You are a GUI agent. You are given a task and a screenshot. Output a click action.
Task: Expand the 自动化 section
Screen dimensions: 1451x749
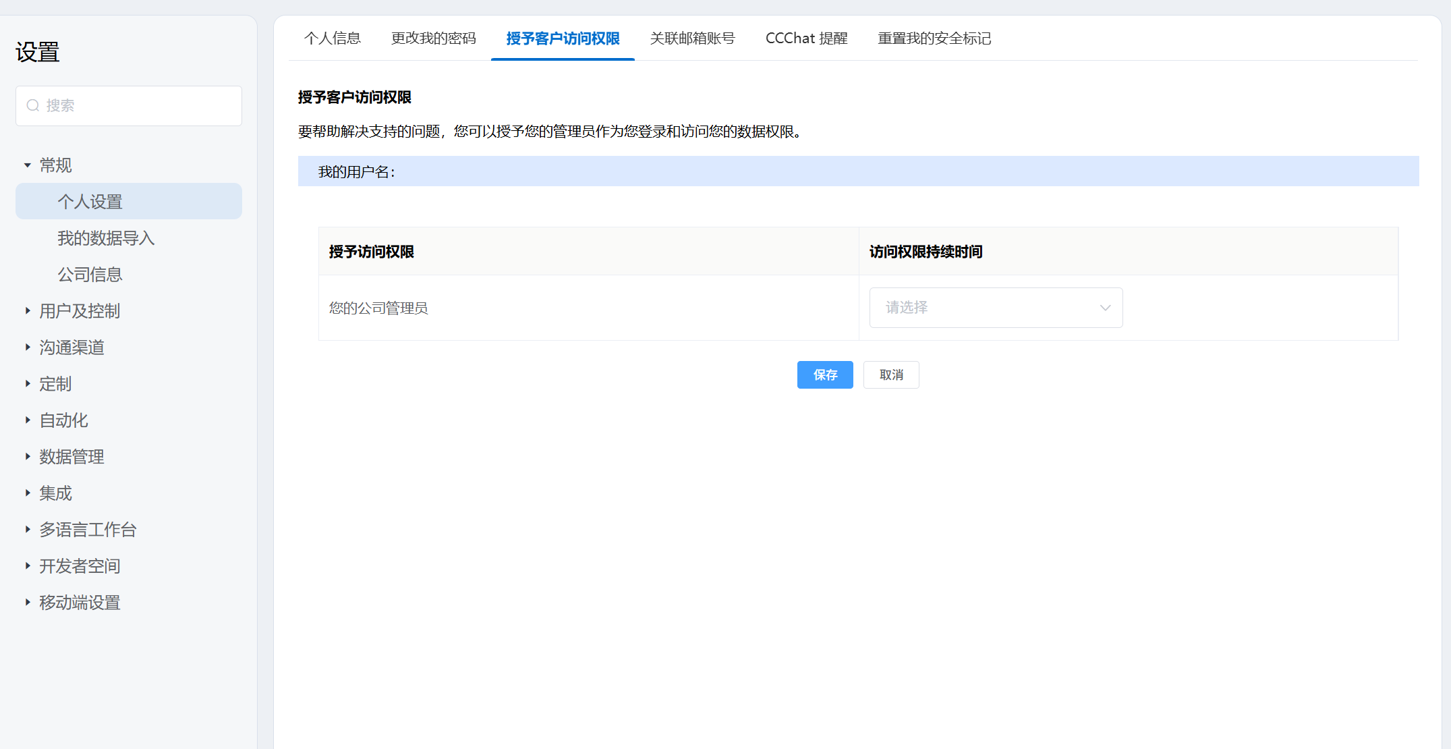pyautogui.click(x=28, y=420)
